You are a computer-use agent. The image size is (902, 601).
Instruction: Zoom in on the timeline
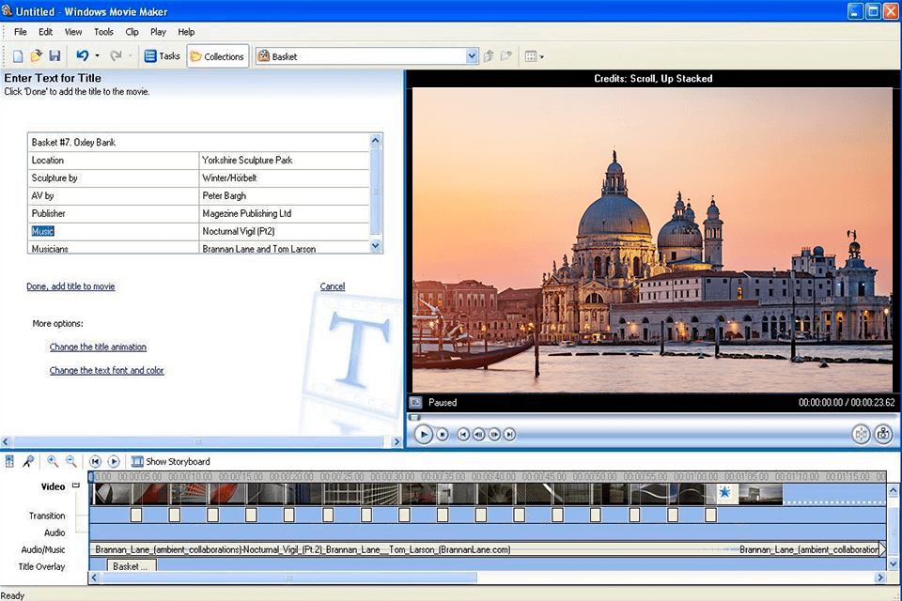pyautogui.click(x=53, y=461)
